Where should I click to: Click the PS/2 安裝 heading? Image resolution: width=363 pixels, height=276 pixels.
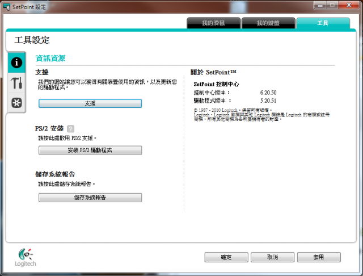pyautogui.click(x=49, y=128)
